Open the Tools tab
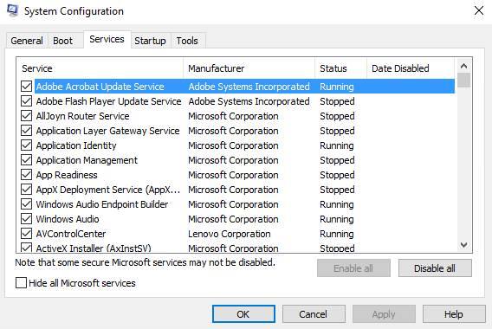Image resolution: width=492 pixels, height=329 pixels. click(x=187, y=41)
